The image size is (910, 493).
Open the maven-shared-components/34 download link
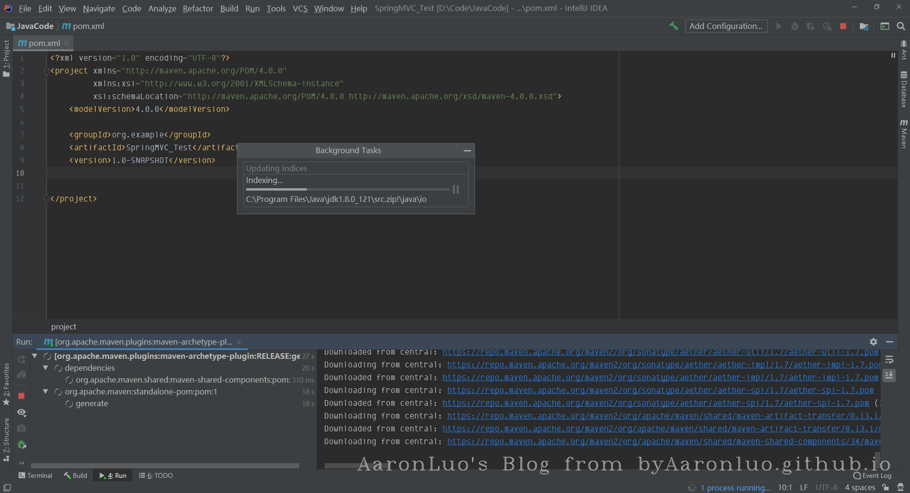click(x=664, y=441)
